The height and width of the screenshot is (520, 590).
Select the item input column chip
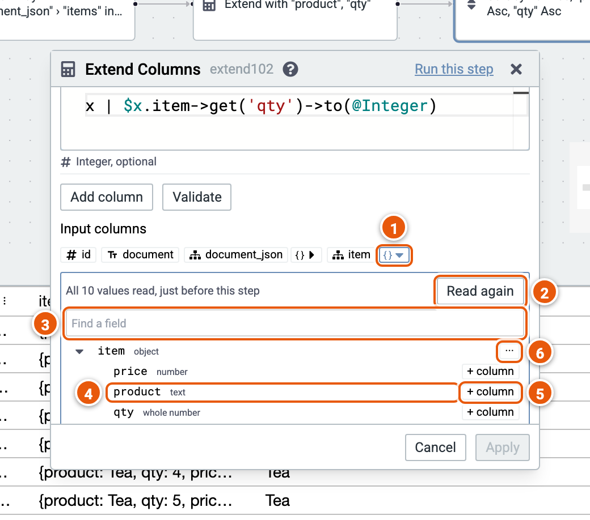point(351,255)
